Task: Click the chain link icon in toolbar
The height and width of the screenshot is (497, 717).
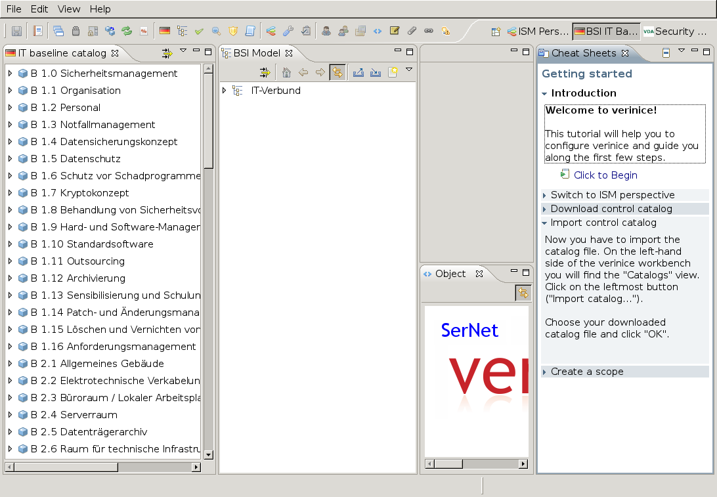Action: (x=429, y=31)
